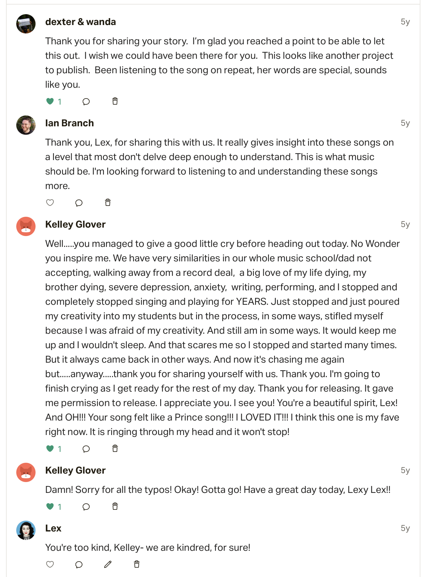Reply to Ian Branch's comment

[79, 203]
